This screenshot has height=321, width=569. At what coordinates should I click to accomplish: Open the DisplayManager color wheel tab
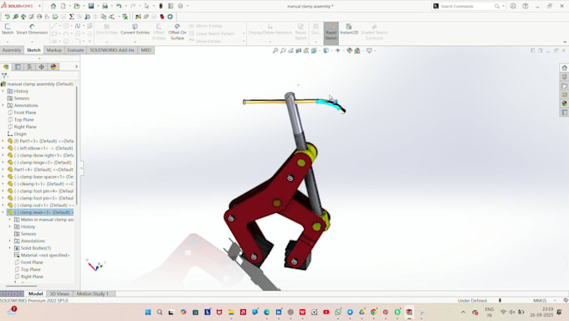pyautogui.click(x=54, y=66)
